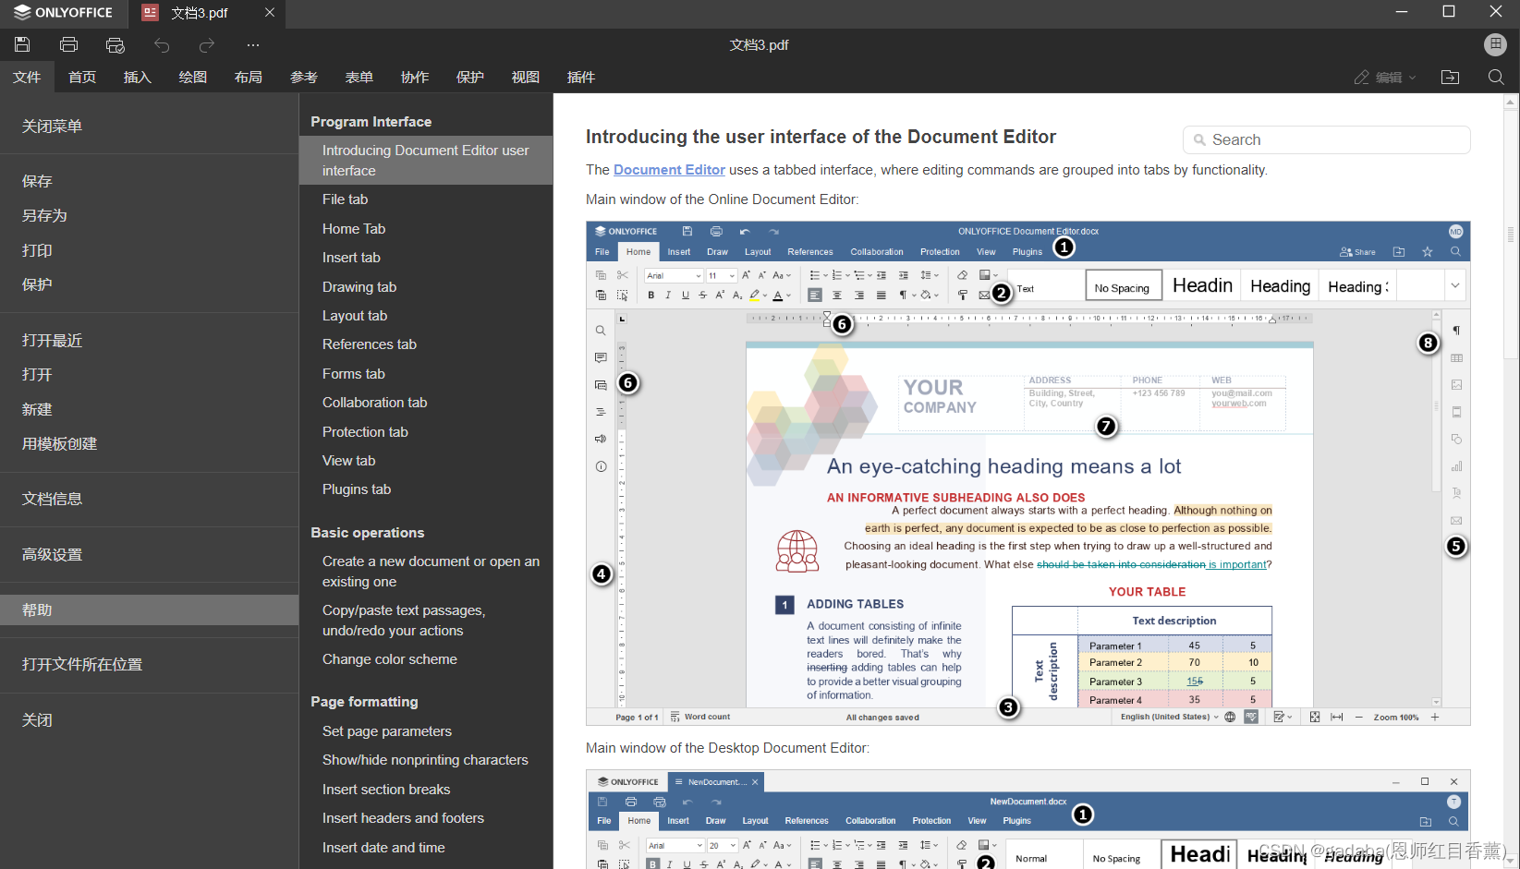Click the ONLYOFFICE logo home button
This screenshot has height=869, width=1520.
tap(63, 12)
